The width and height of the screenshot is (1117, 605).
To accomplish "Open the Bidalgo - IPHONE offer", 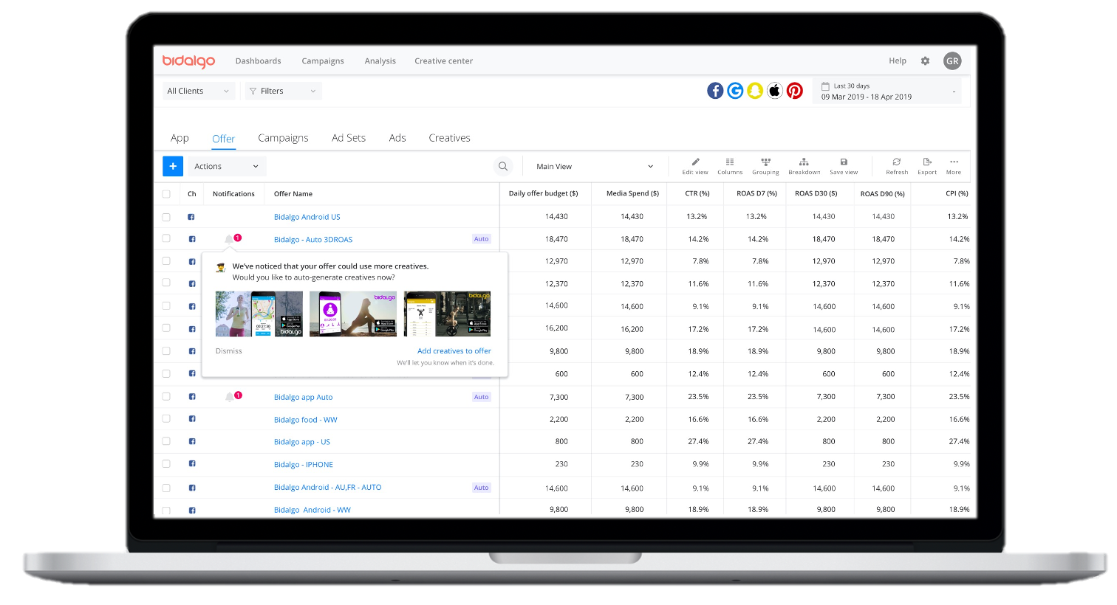I will (x=304, y=465).
